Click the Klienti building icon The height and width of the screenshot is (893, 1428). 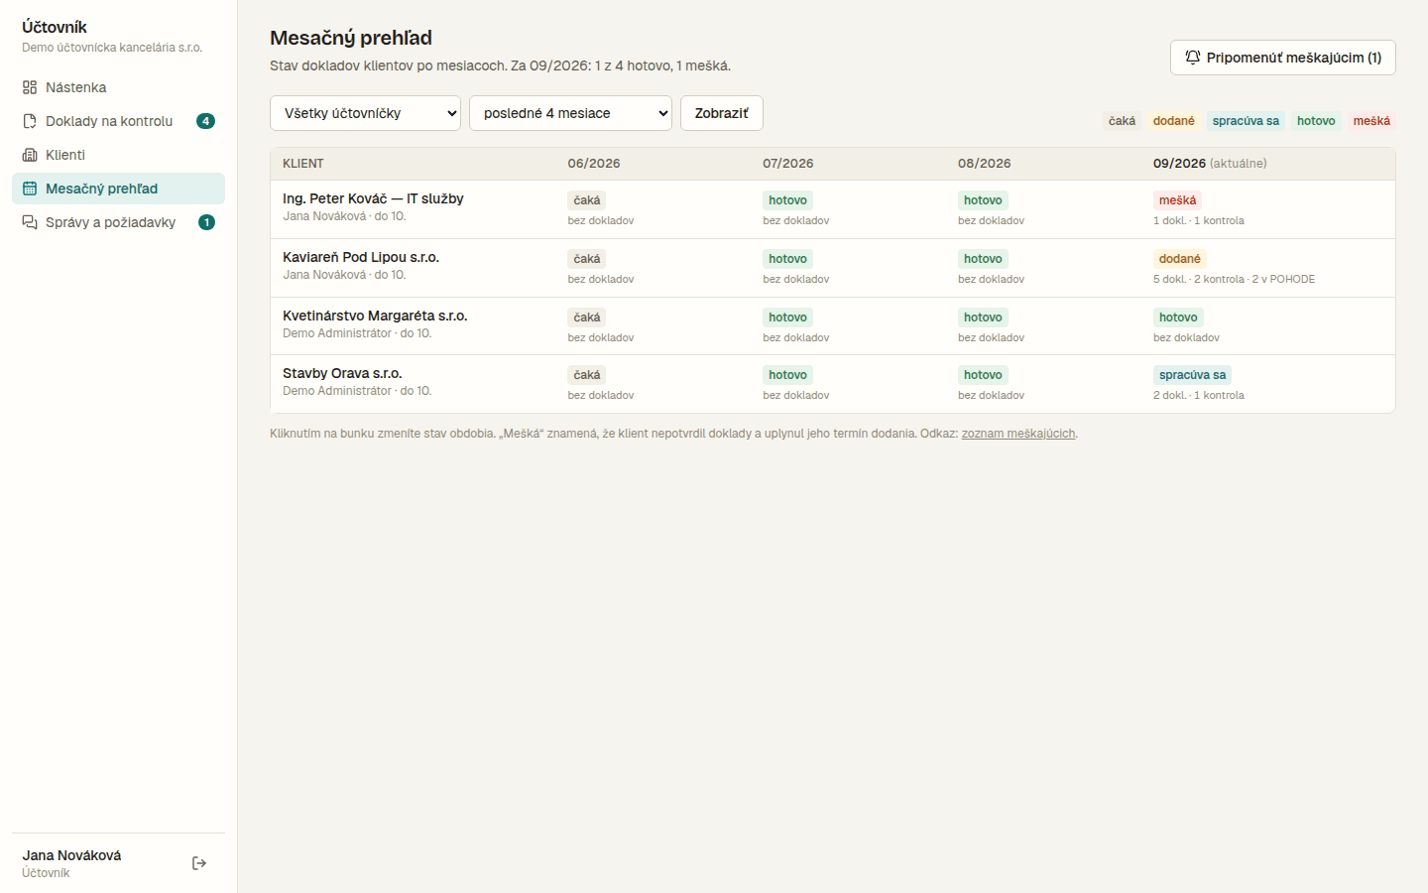(x=30, y=155)
